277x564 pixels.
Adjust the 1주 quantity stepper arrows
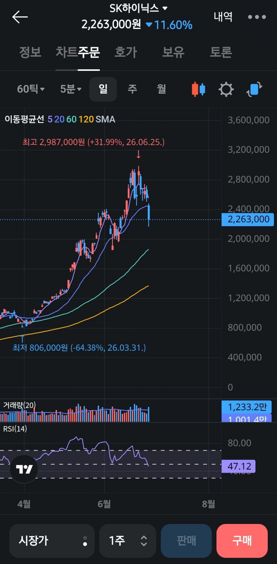click(x=144, y=541)
